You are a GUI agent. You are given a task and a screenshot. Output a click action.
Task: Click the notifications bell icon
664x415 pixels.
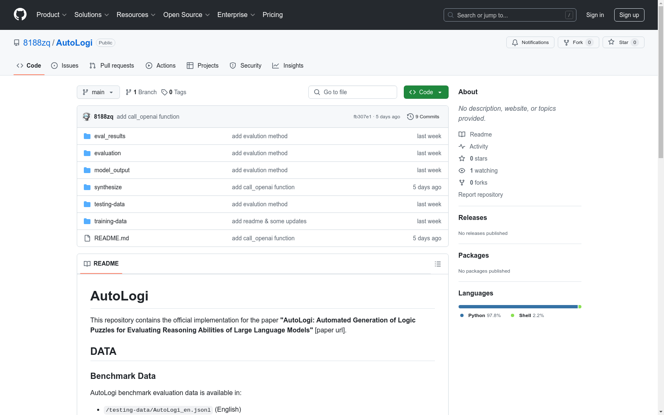(515, 42)
